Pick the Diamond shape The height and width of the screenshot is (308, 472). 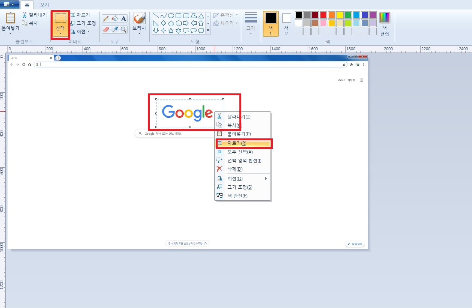coord(163,23)
